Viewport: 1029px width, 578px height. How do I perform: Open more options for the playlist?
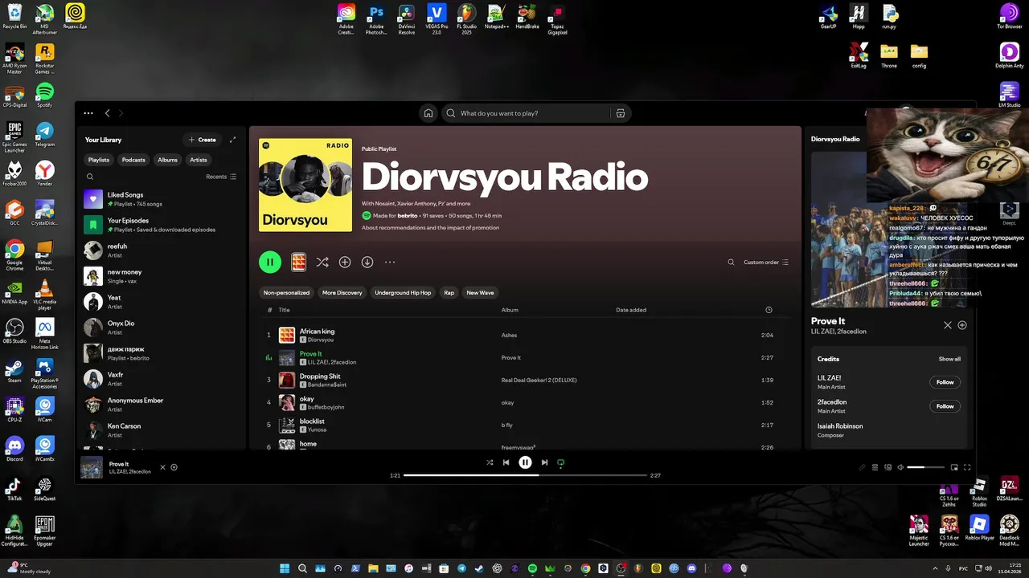(390, 262)
